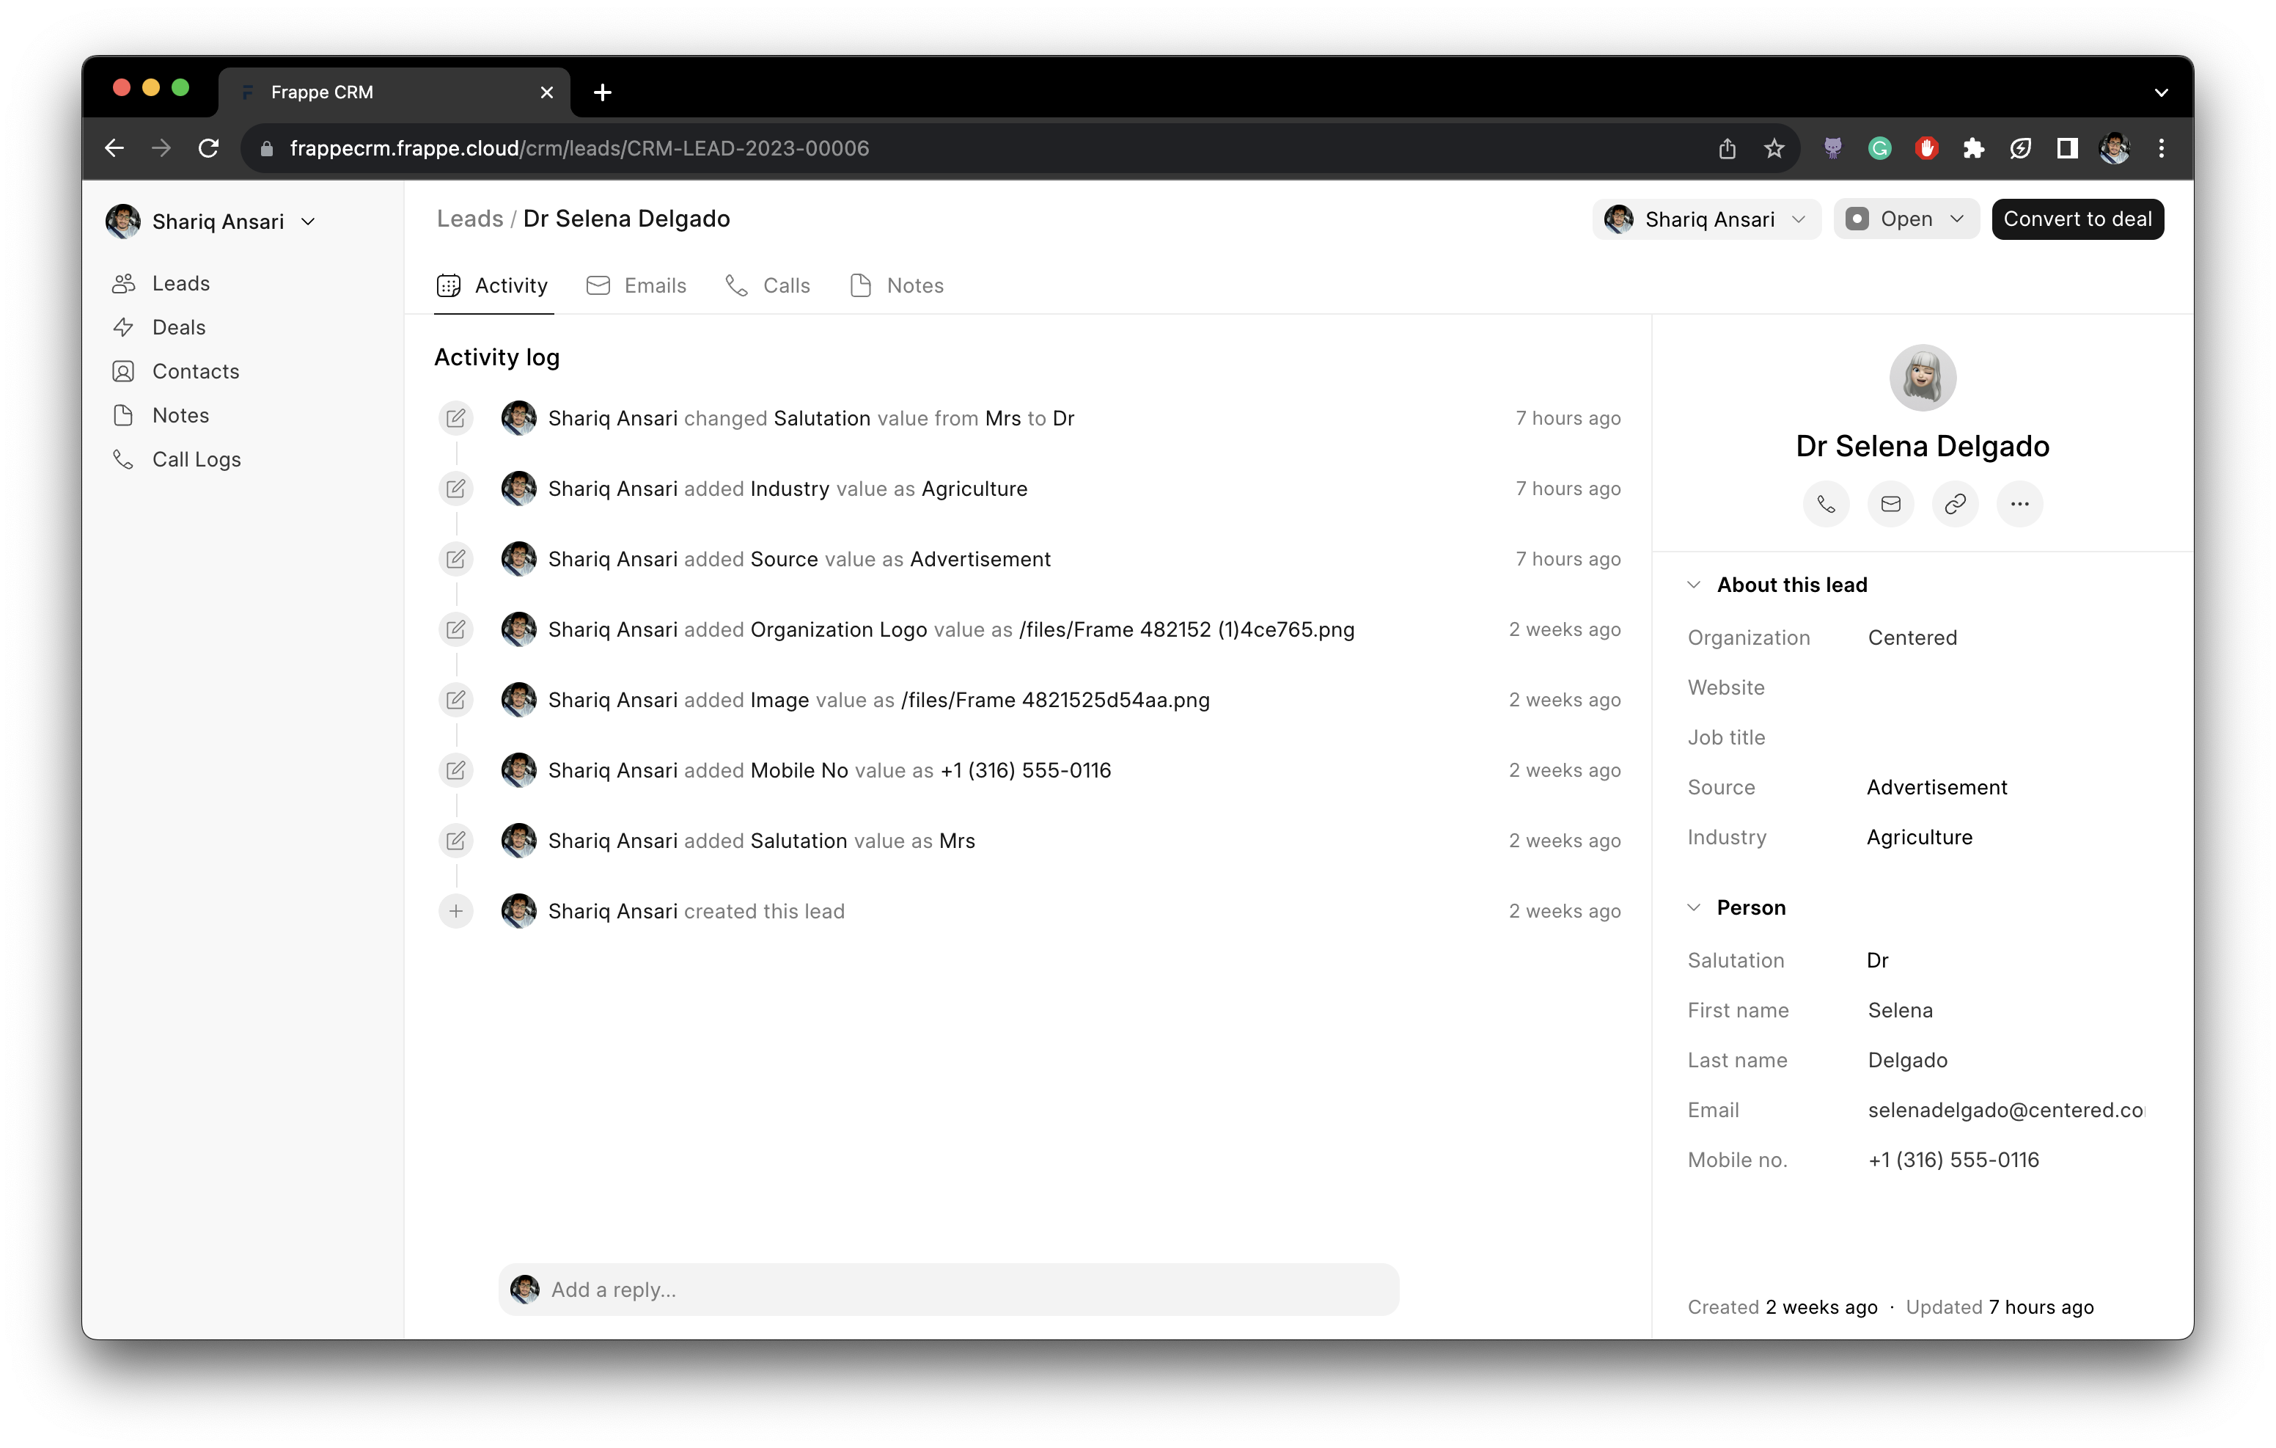Open the Shariq Ansari assignee dropdown

click(x=1706, y=219)
